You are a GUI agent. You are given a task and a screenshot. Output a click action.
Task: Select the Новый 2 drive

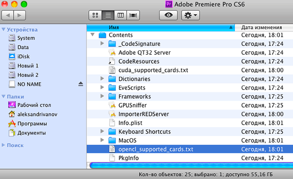[23, 75]
